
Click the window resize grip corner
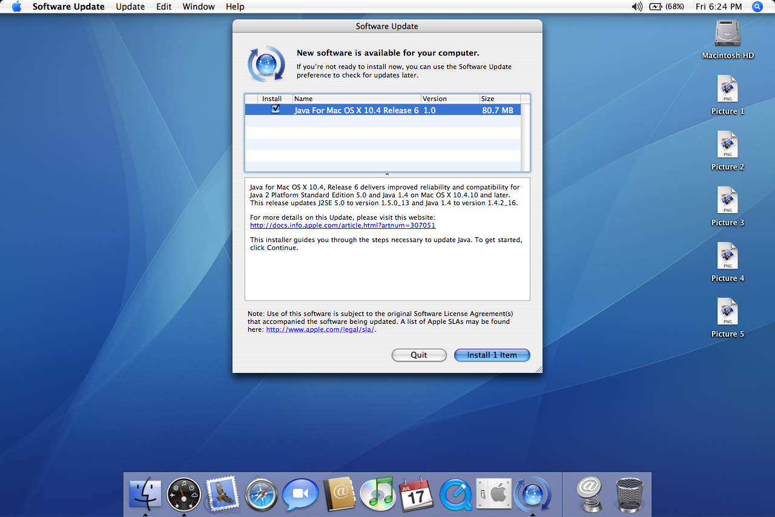click(538, 368)
